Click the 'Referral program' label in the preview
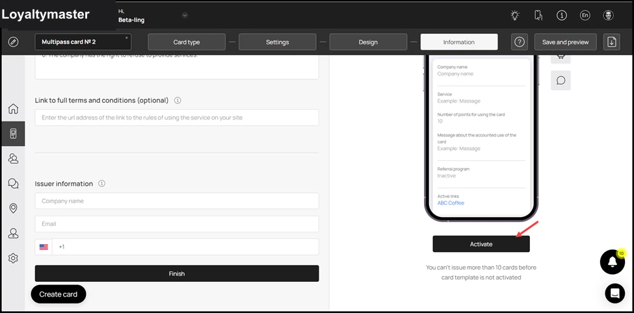 (x=453, y=169)
